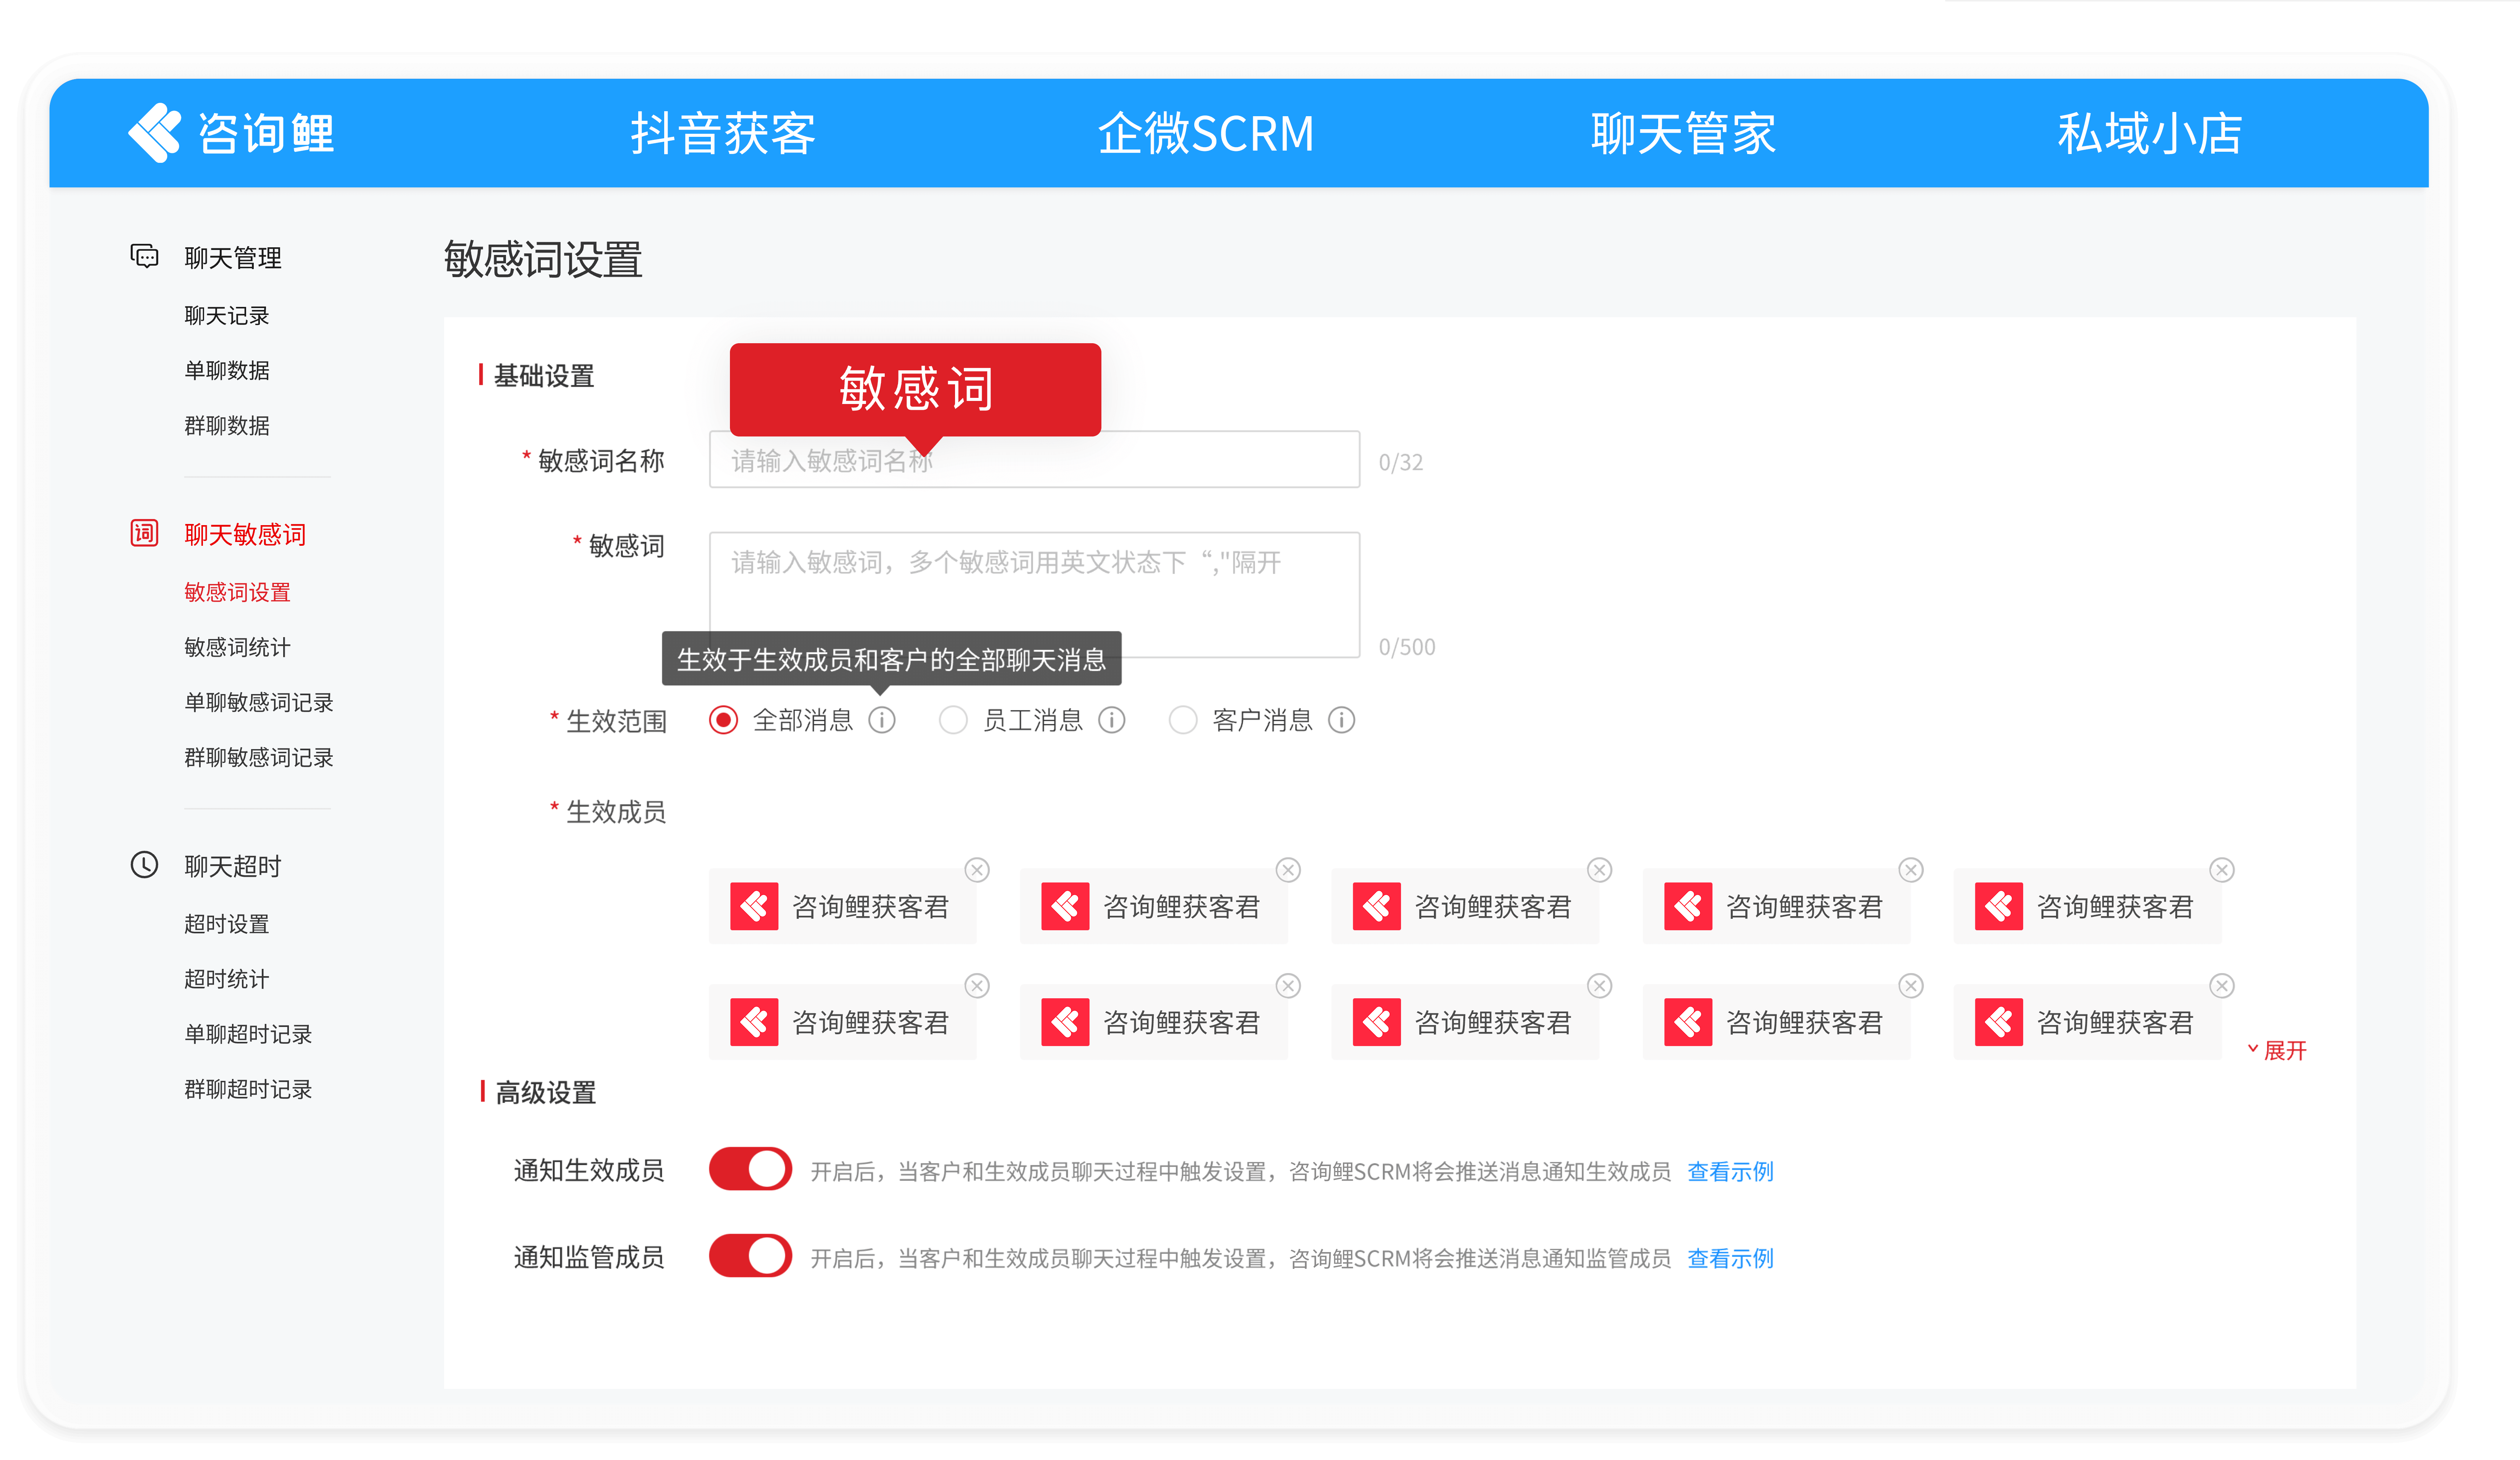The height and width of the screenshot is (1460, 2520).
Task: Select the 员工消息 radio button
Action: click(x=953, y=720)
